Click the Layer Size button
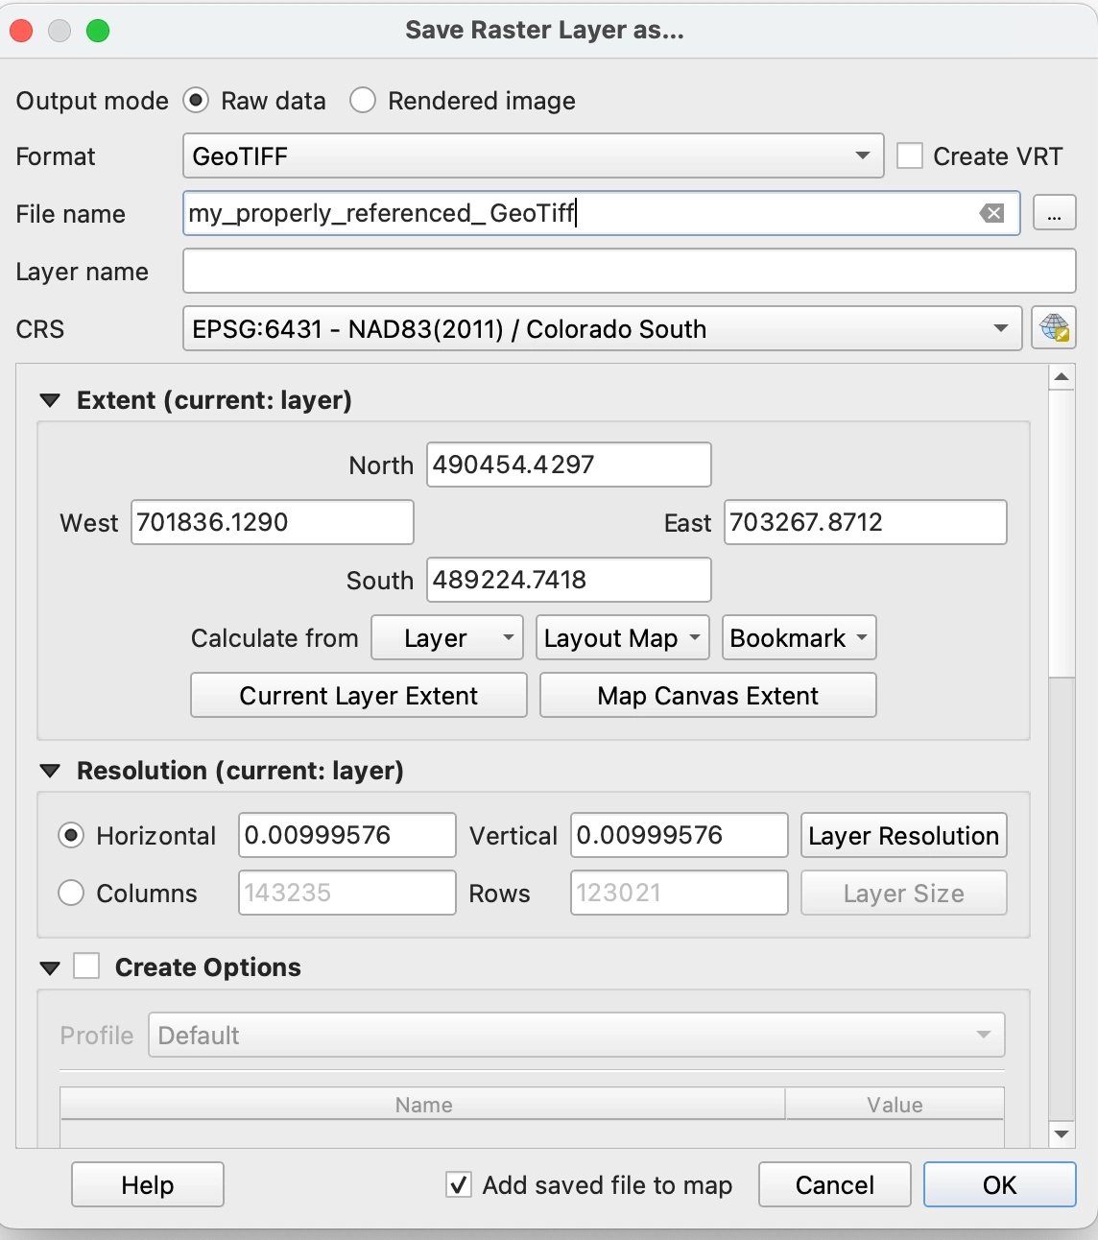The width and height of the screenshot is (1098, 1240). [904, 893]
